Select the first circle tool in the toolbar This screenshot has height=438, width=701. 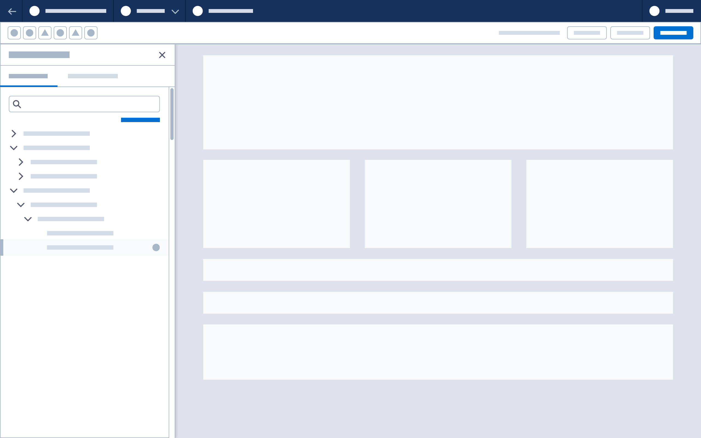tap(14, 33)
